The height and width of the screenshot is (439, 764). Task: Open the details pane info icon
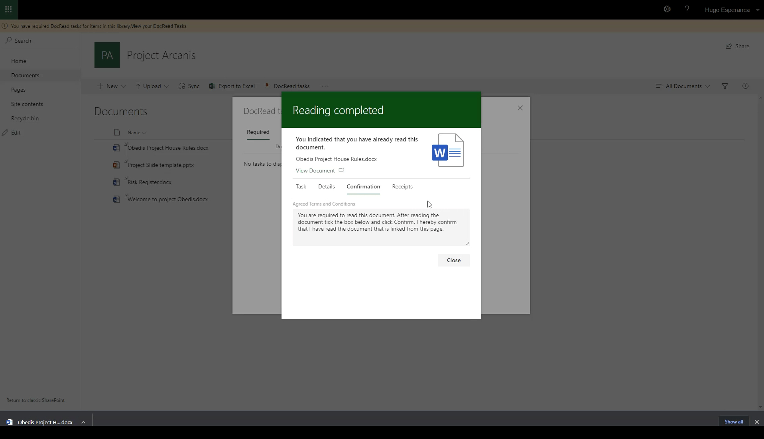[x=745, y=86]
